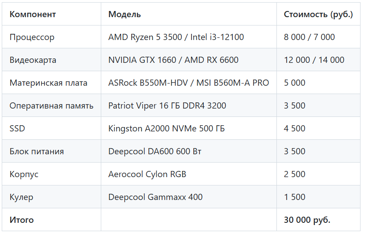
Task: Click Deepcool Gammaxx 400 cooler model
Action: [155, 197]
